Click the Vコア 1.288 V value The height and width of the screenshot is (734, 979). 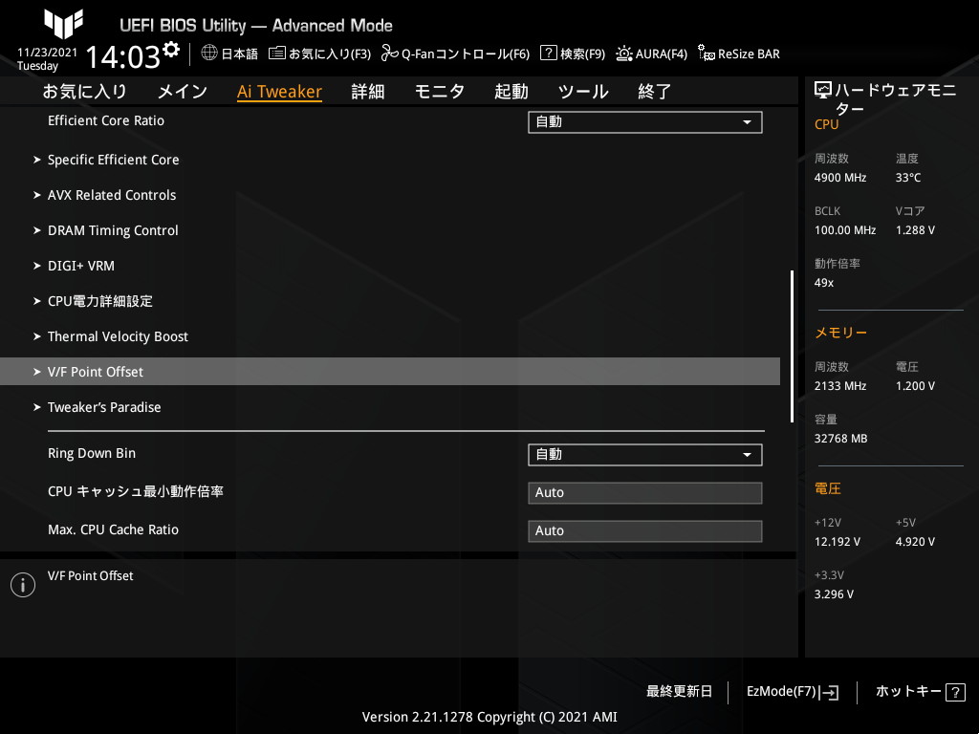coord(915,230)
